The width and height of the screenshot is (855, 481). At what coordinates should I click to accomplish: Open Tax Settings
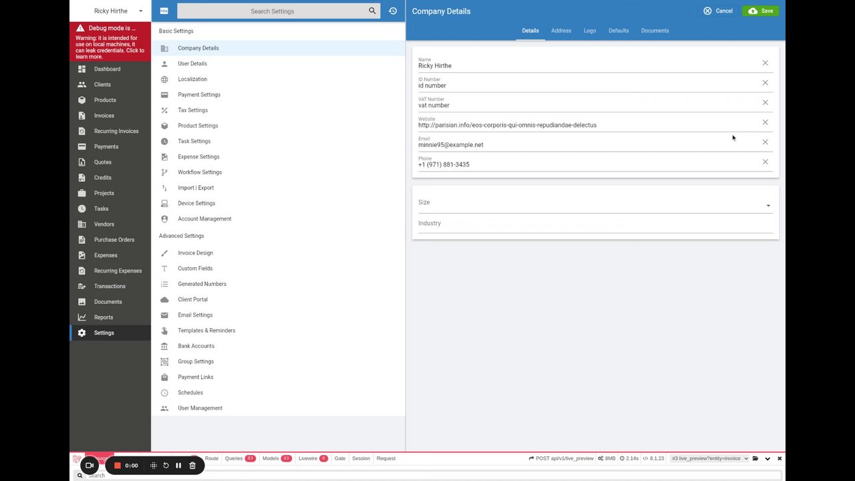(278, 110)
